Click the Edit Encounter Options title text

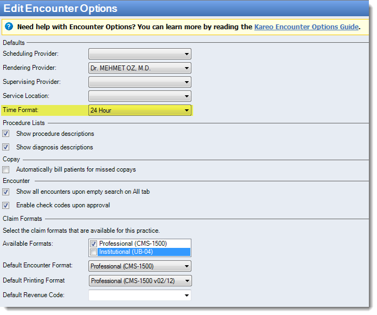coord(60,9)
